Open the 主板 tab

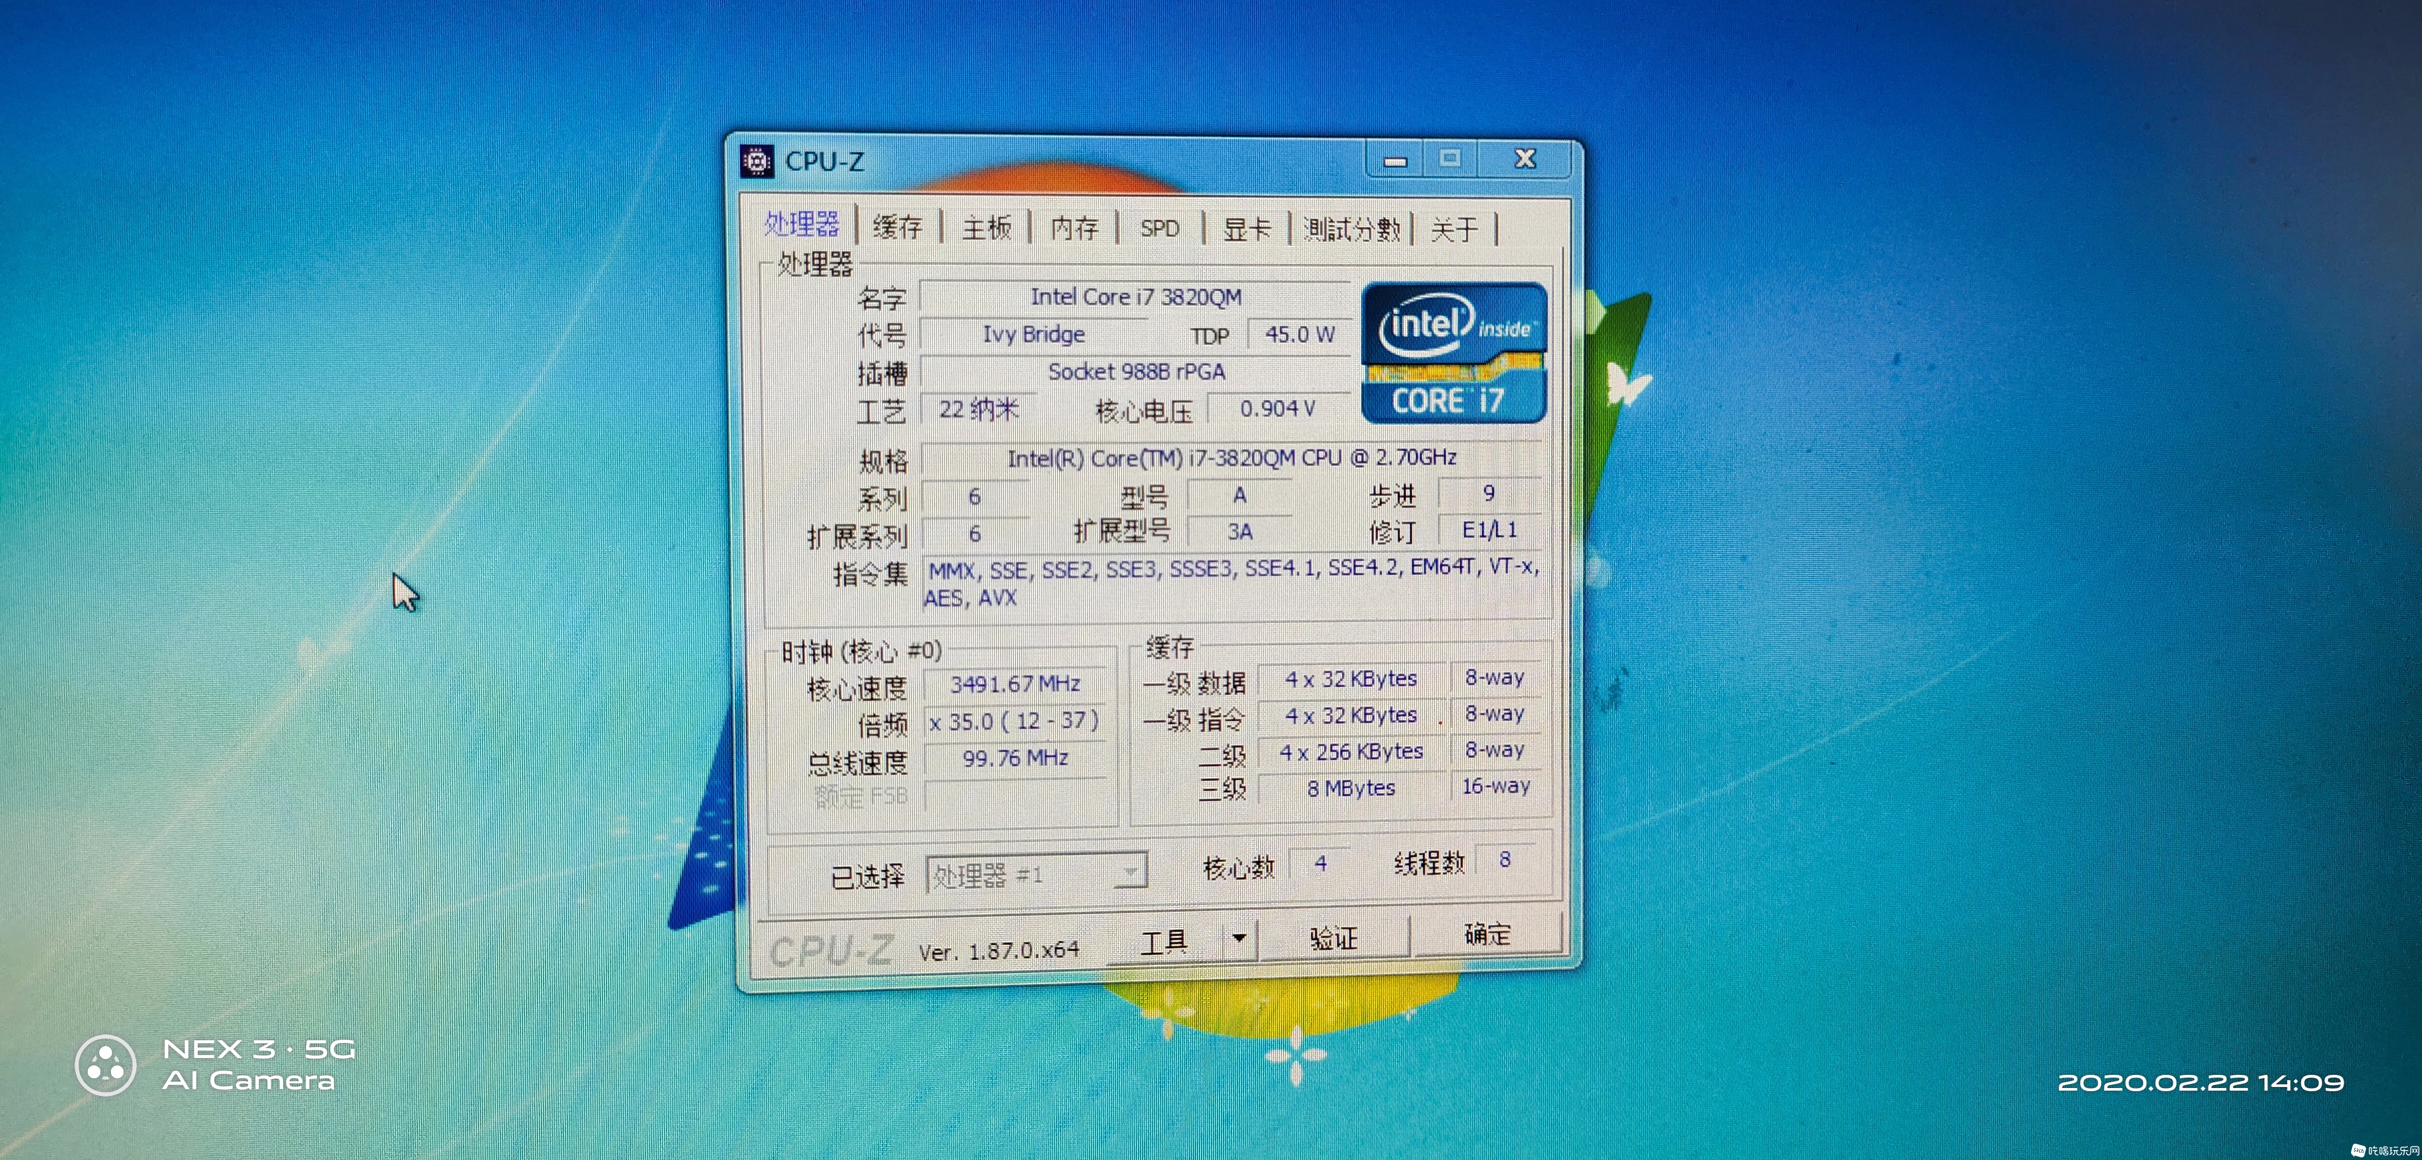(987, 227)
